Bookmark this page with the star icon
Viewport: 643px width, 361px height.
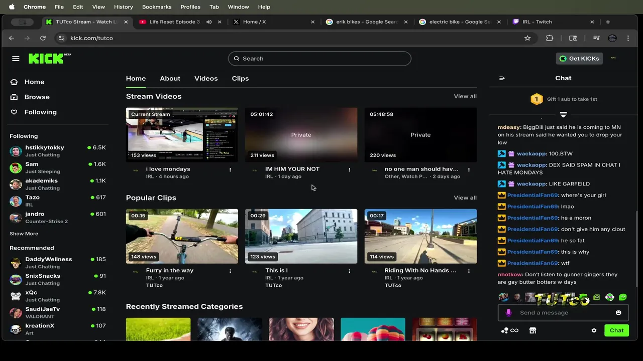[x=527, y=38]
